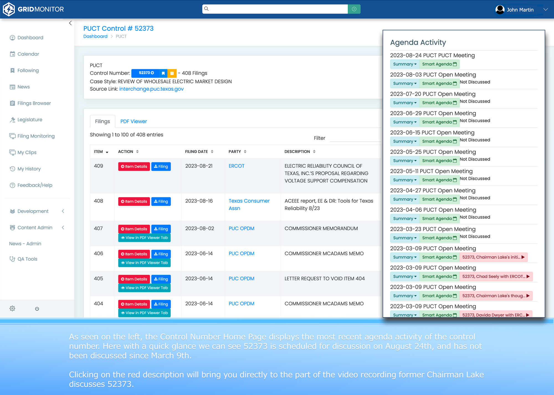
Task: Sort table by ITEM column
Action: pos(101,151)
